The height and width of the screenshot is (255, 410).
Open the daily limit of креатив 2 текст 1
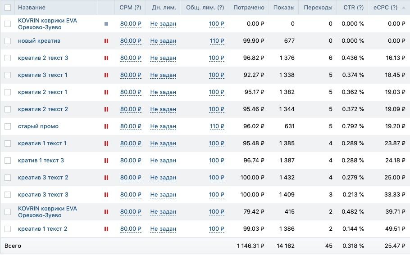point(163,92)
